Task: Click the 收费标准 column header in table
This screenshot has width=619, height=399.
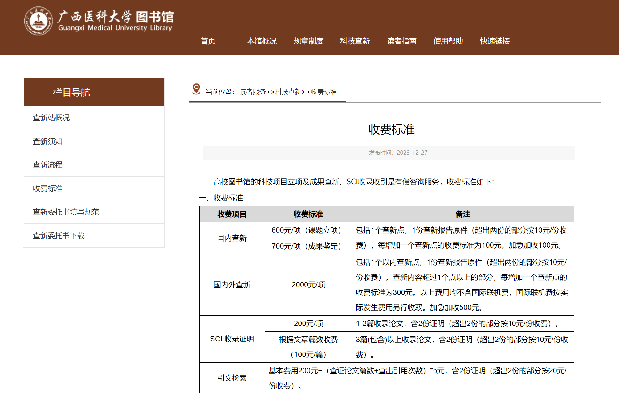Action: [x=308, y=214]
